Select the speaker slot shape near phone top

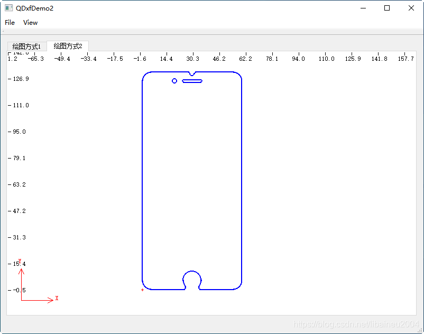(192, 81)
